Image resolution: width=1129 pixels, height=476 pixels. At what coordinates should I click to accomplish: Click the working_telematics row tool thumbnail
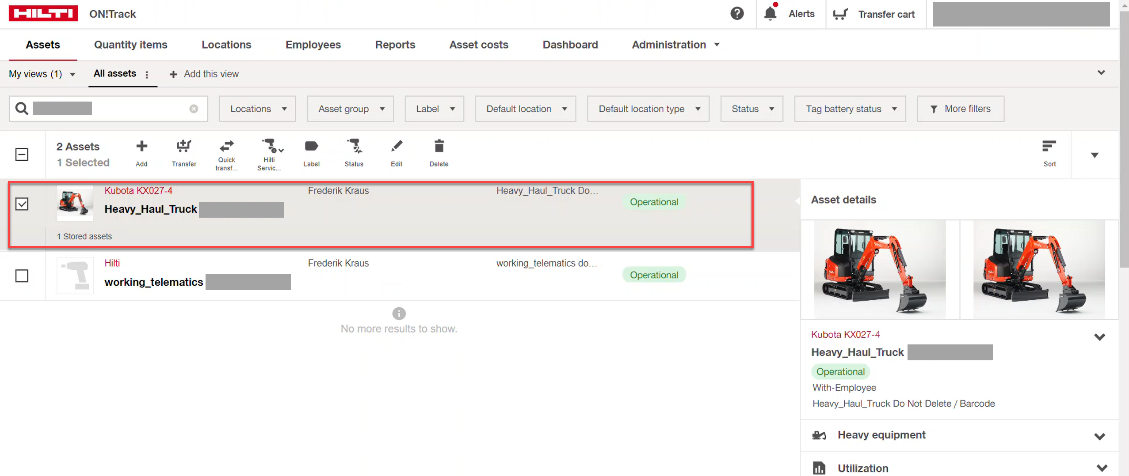point(75,276)
